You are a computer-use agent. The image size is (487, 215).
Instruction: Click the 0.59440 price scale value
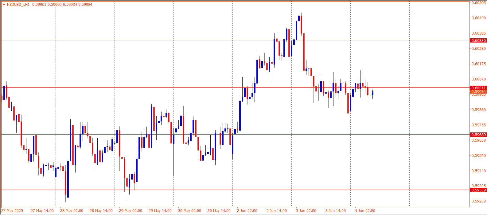pos(478,171)
